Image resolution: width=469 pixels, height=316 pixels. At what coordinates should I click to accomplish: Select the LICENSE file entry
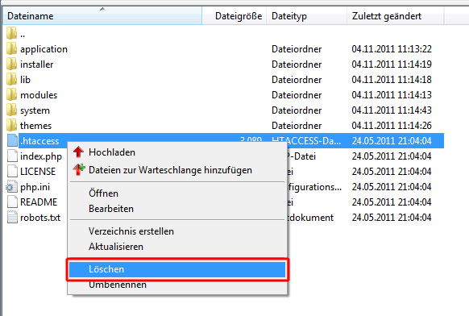tap(38, 172)
